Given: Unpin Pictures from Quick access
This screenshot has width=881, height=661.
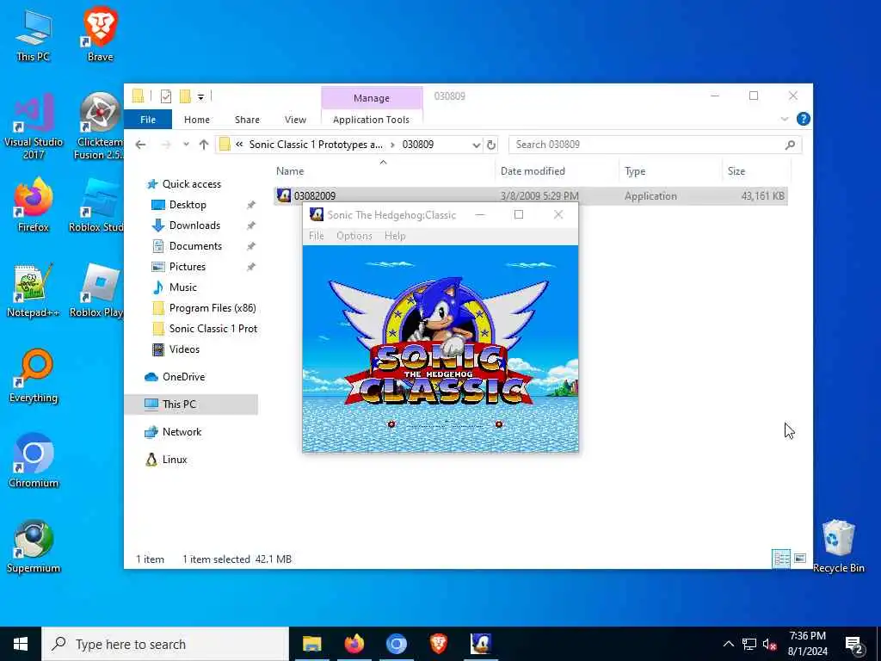Looking at the screenshot, I should point(250,267).
